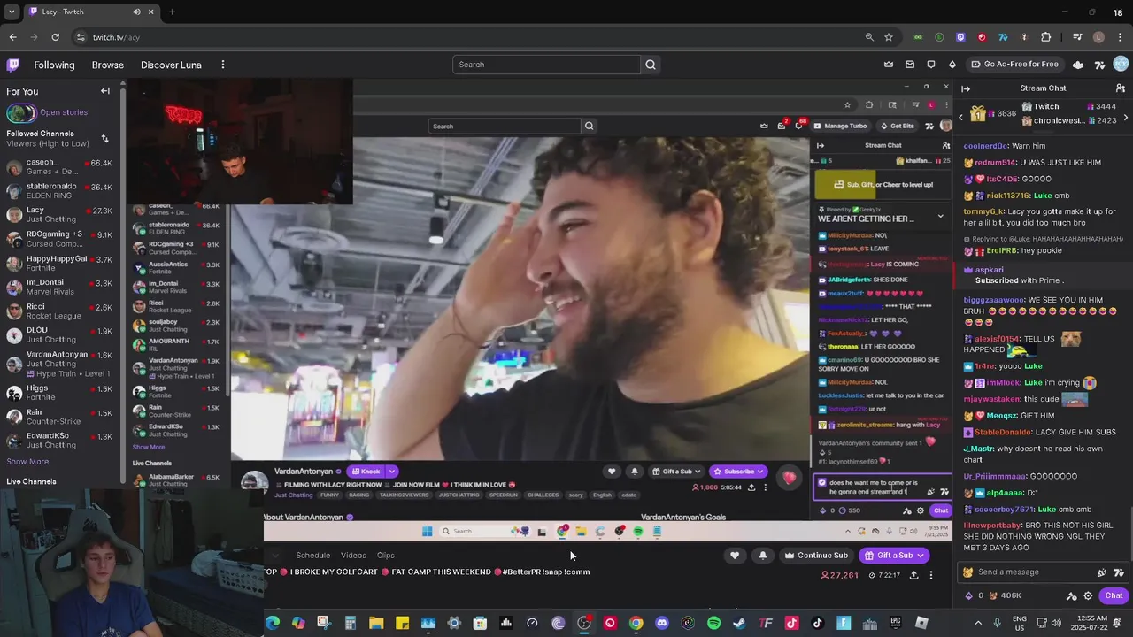Open Twitch extension in Chrome toolbar

pos(960,37)
